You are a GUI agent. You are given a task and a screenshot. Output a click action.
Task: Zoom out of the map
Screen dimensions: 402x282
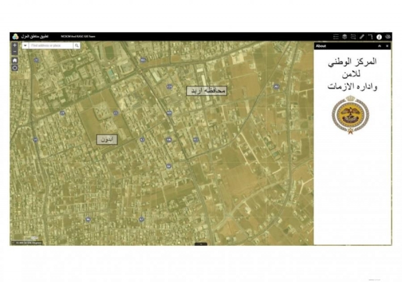tap(15, 52)
